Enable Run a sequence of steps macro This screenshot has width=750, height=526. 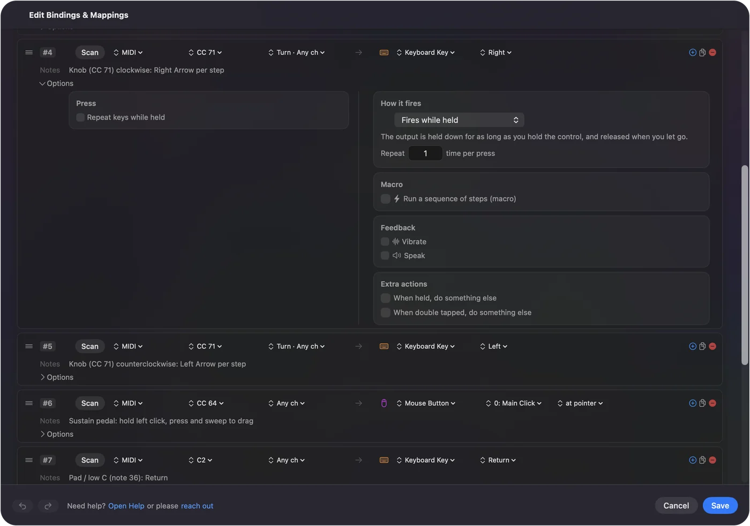(385, 199)
